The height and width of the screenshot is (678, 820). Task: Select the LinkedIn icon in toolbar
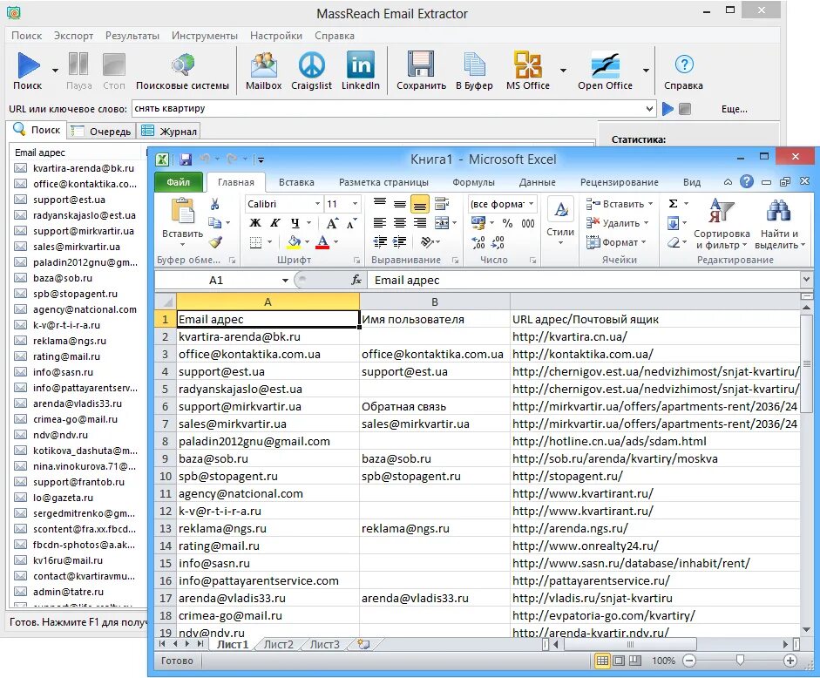(360, 64)
